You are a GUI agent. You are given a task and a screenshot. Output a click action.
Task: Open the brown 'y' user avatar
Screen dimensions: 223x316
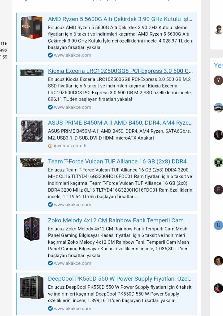click(x=218, y=80)
